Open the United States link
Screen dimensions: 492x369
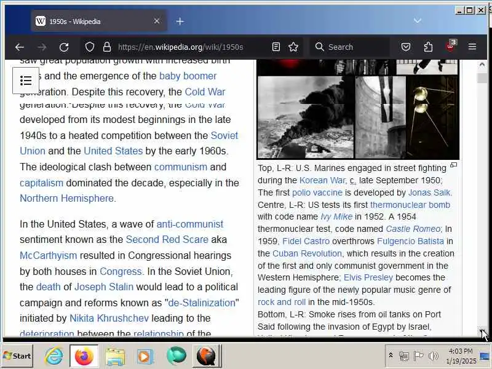[x=113, y=151]
